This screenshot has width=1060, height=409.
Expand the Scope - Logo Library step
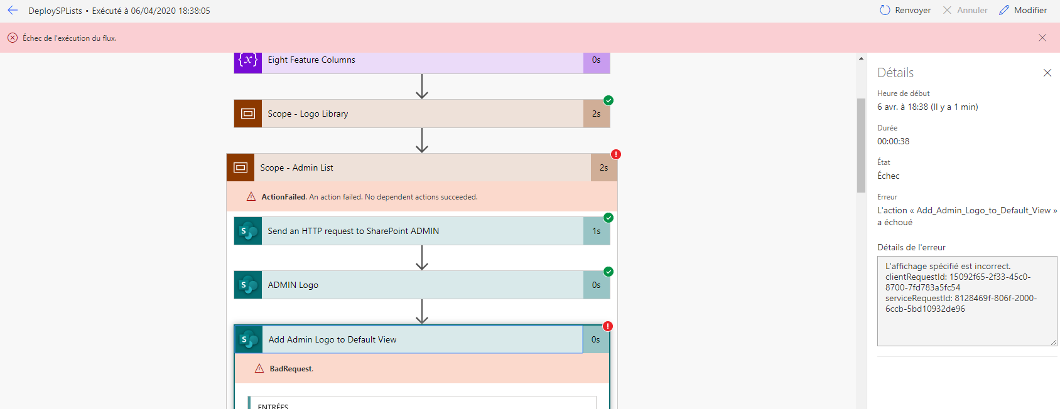tap(422, 114)
